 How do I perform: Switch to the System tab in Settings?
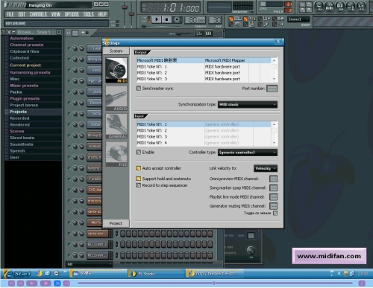tap(116, 51)
